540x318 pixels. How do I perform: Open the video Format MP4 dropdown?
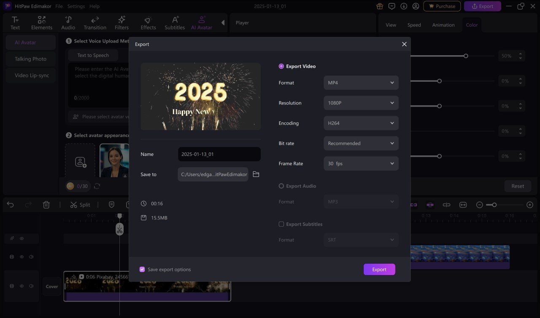(361, 83)
